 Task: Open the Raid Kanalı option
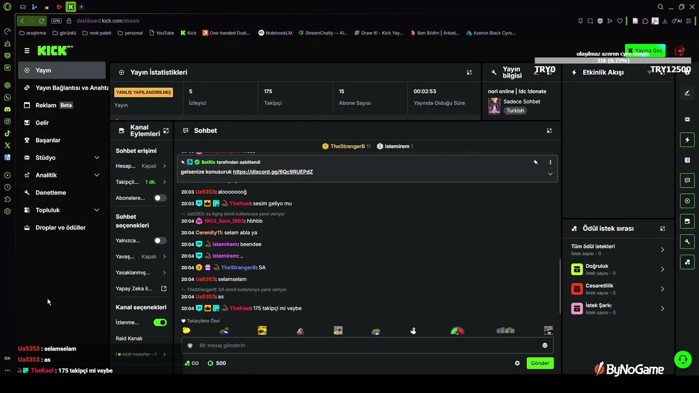129,338
